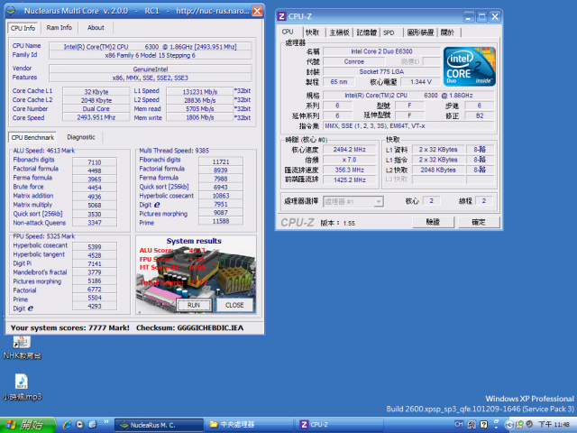Click the CH language indicator in tray

[459, 424]
